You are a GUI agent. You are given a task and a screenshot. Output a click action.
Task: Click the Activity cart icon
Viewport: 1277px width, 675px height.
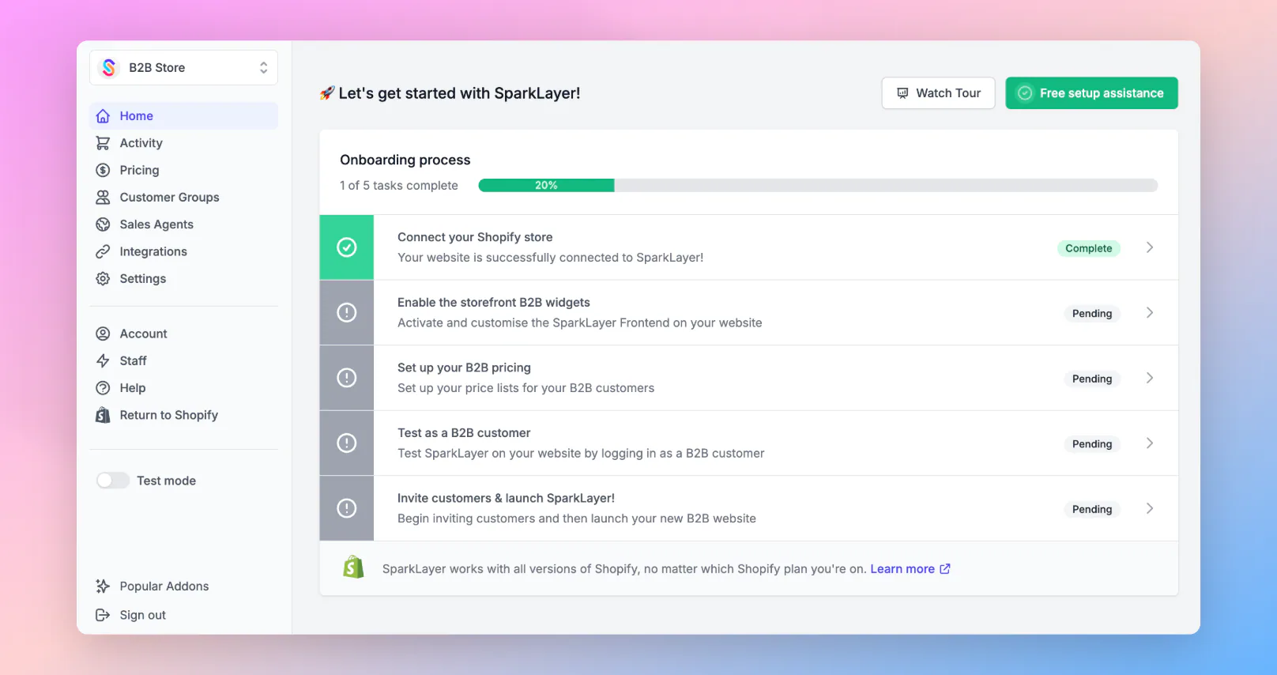point(103,143)
